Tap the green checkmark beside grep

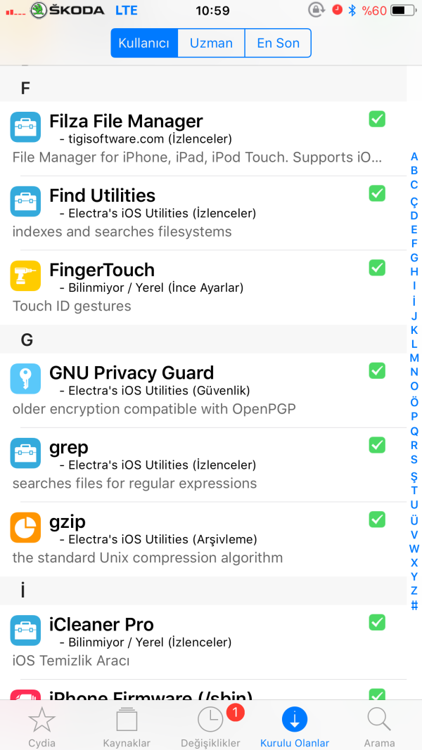click(x=377, y=445)
